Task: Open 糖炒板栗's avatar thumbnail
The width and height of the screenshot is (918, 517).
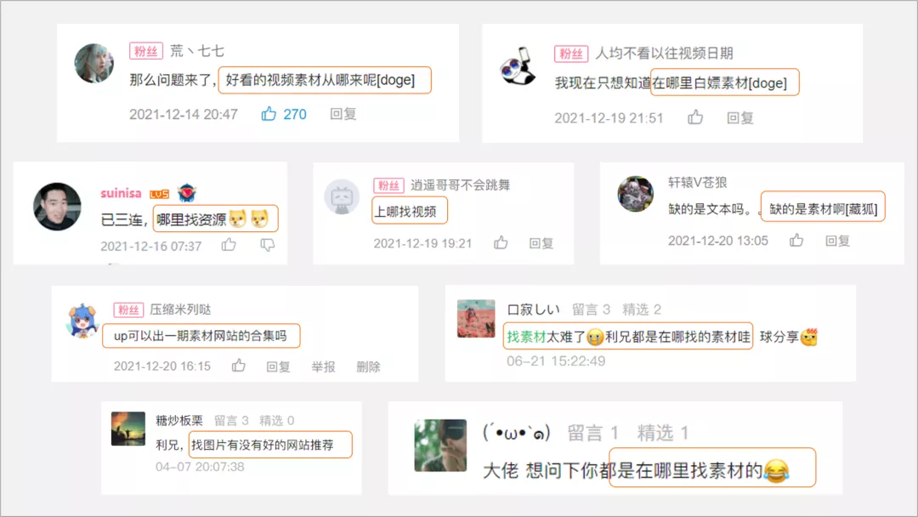Action: [x=128, y=429]
